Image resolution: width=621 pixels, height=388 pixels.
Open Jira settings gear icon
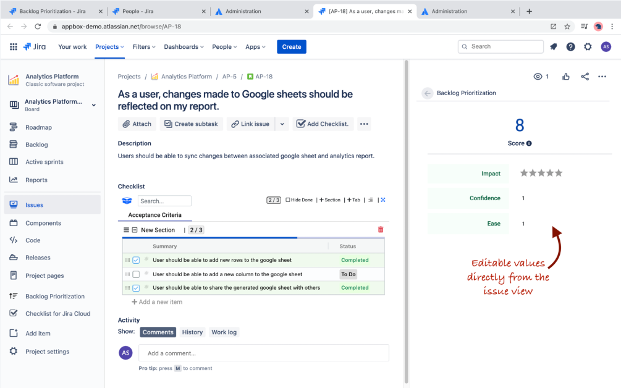tap(588, 47)
